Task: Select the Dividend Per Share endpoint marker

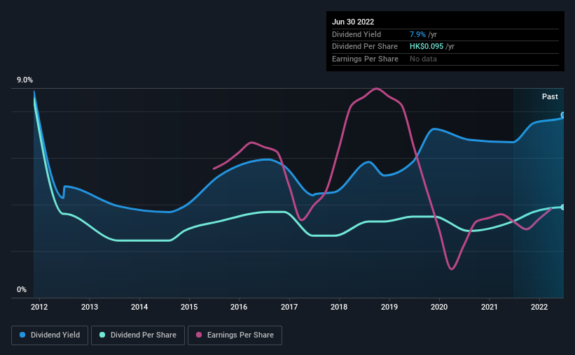Action: click(x=563, y=207)
